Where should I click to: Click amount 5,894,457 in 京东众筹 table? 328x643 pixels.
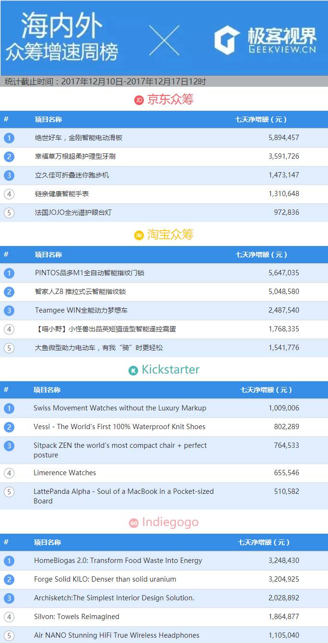coord(284,138)
